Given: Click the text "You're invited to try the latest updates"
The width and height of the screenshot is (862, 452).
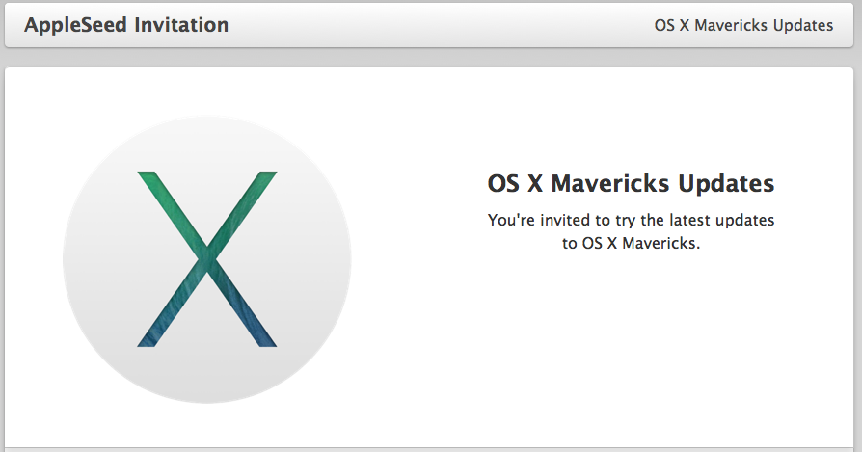Looking at the screenshot, I should 631,221.
